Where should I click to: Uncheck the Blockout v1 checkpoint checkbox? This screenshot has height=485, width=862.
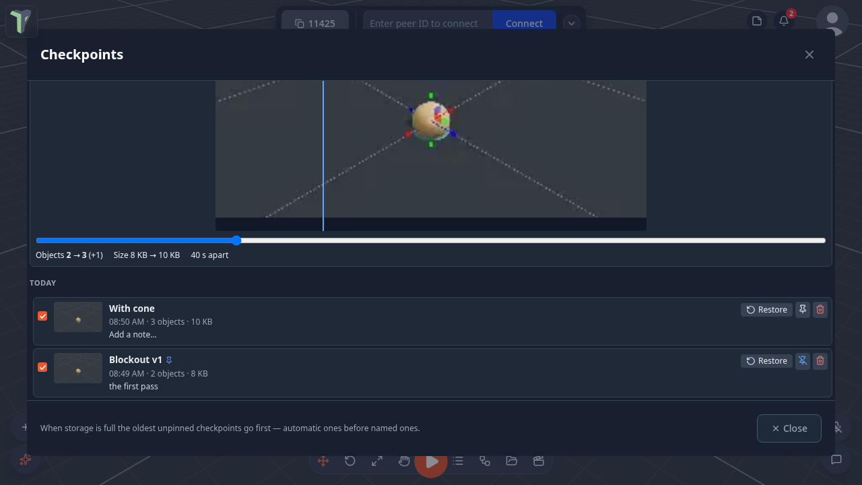click(42, 367)
